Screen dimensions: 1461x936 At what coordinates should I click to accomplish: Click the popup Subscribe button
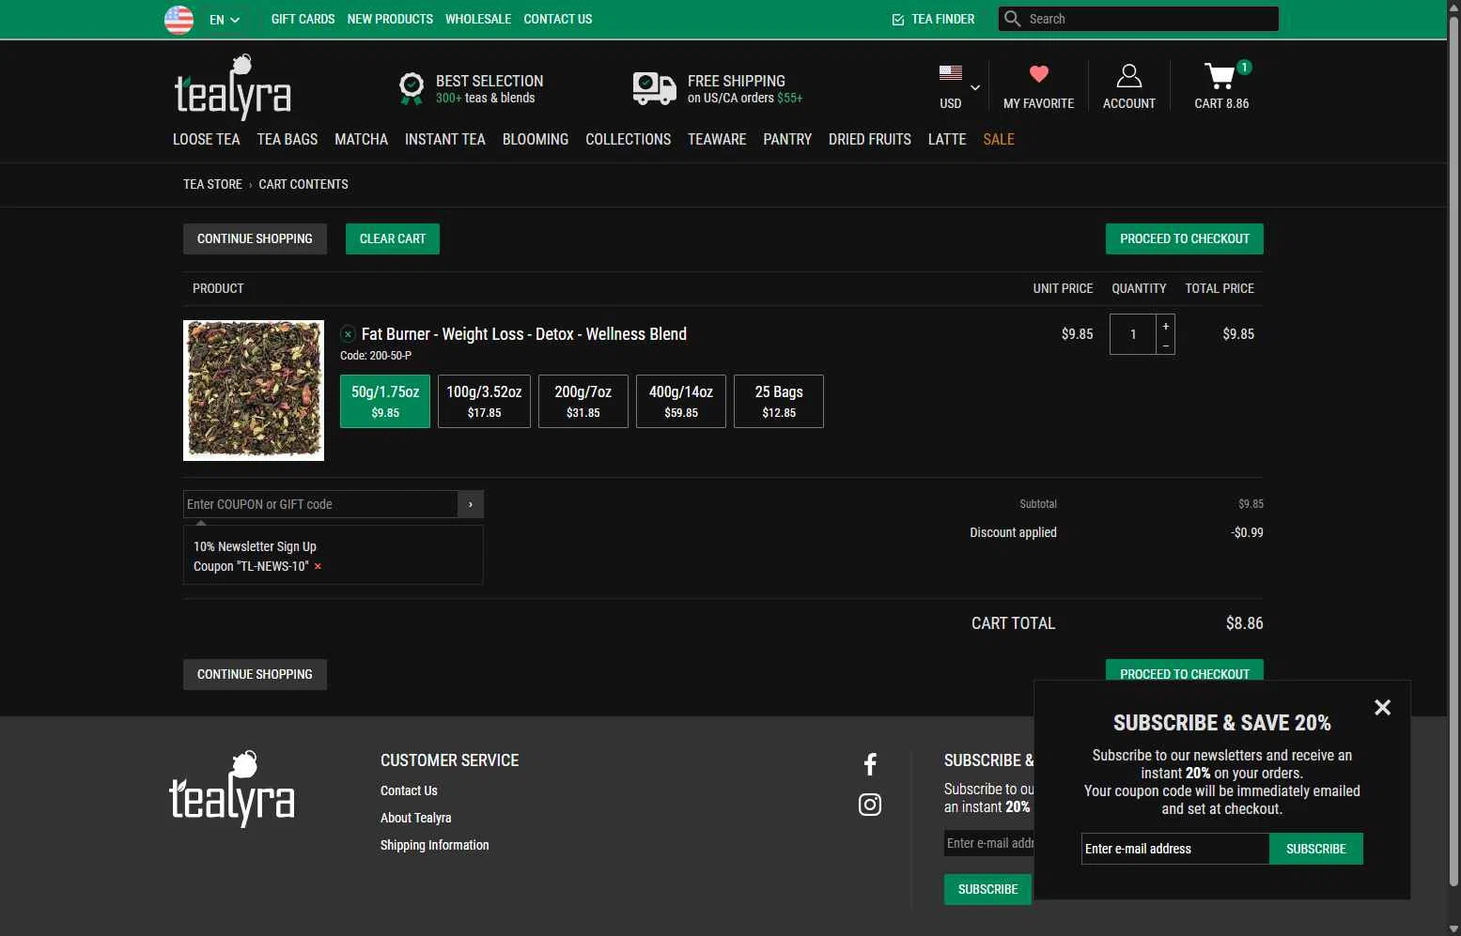[1315, 849]
